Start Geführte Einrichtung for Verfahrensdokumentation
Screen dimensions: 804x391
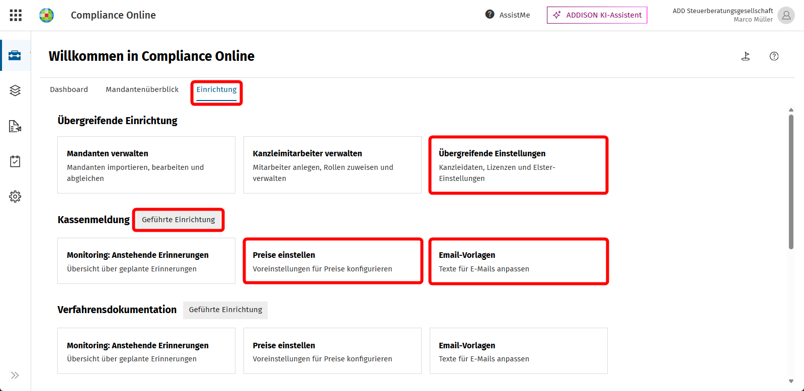pyautogui.click(x=225, y=310)
